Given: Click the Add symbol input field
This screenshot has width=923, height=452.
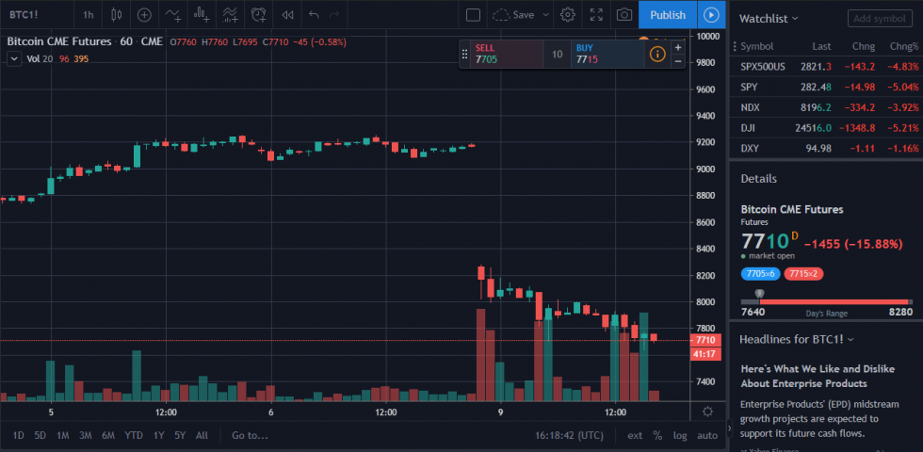Looking at the screenshot, I should tap(880, 18).
